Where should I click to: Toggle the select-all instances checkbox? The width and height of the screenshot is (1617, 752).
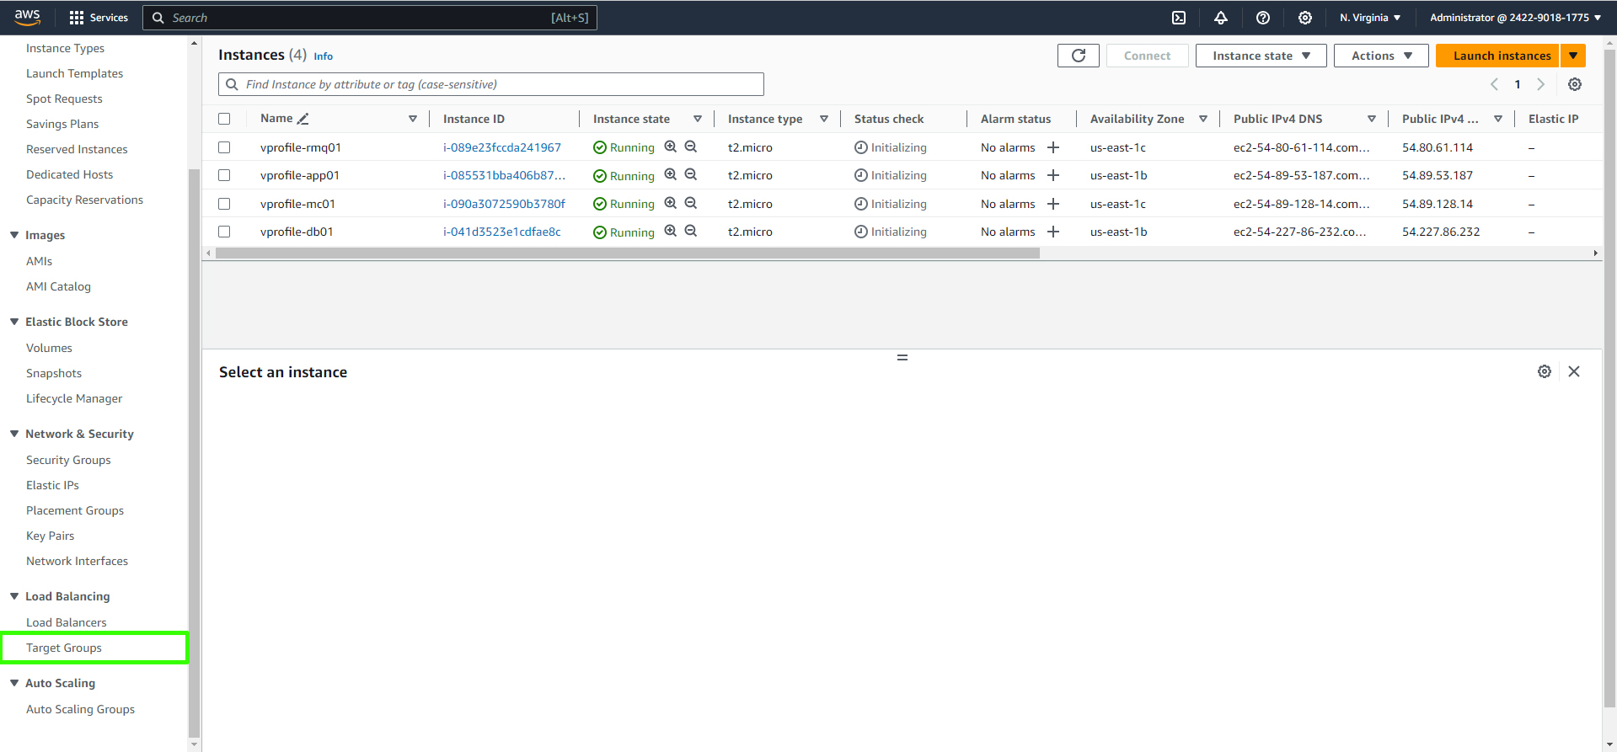click(x=224, y=119)
